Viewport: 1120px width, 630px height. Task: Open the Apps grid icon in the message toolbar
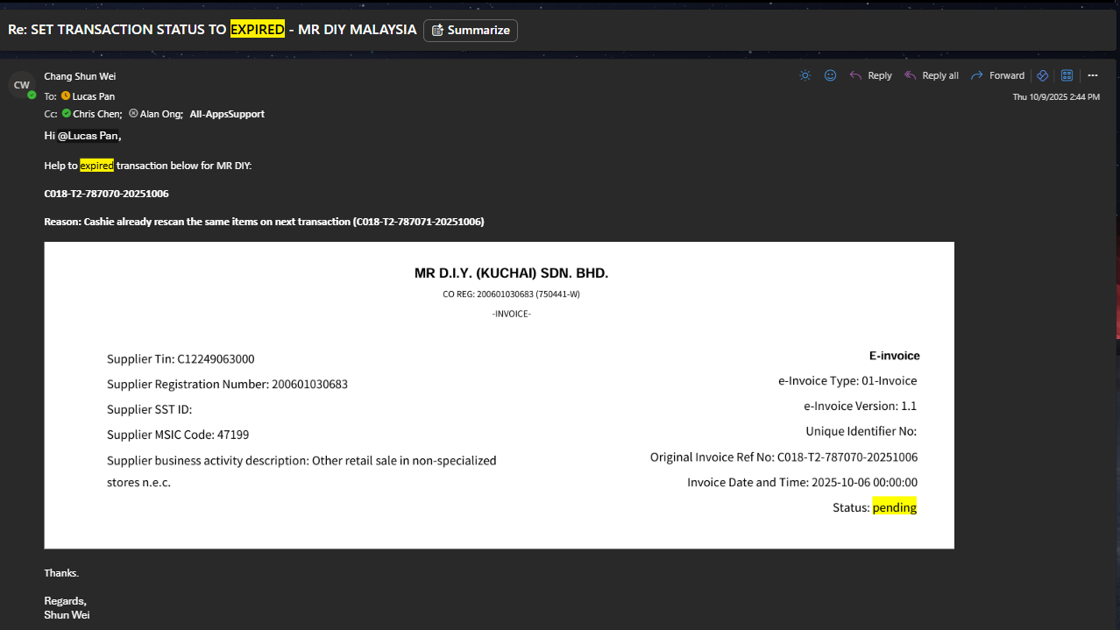(x=1067, y=75)
